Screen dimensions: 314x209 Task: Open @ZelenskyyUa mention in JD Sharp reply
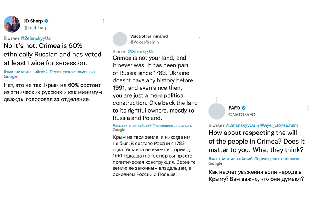point(36,38)
